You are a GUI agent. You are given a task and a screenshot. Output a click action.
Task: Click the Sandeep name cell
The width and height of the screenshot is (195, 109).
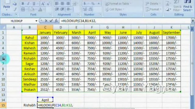pos(30,79)
